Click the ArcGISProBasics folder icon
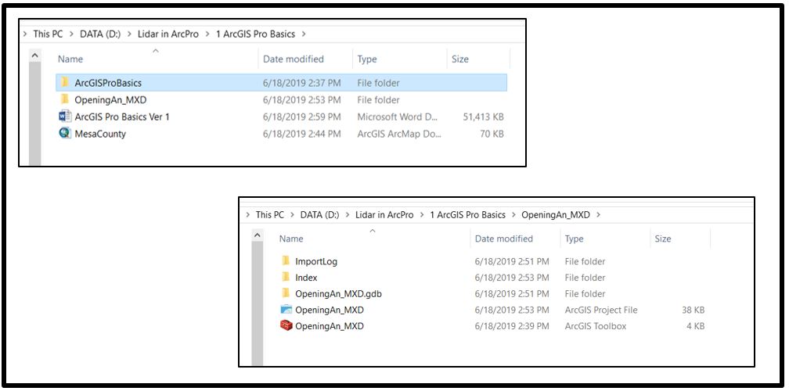The image size is (789, 391). tap(64, 82)
